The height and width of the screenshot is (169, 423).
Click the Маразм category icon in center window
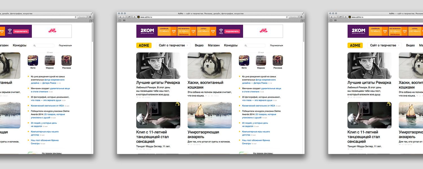[261, 61]
